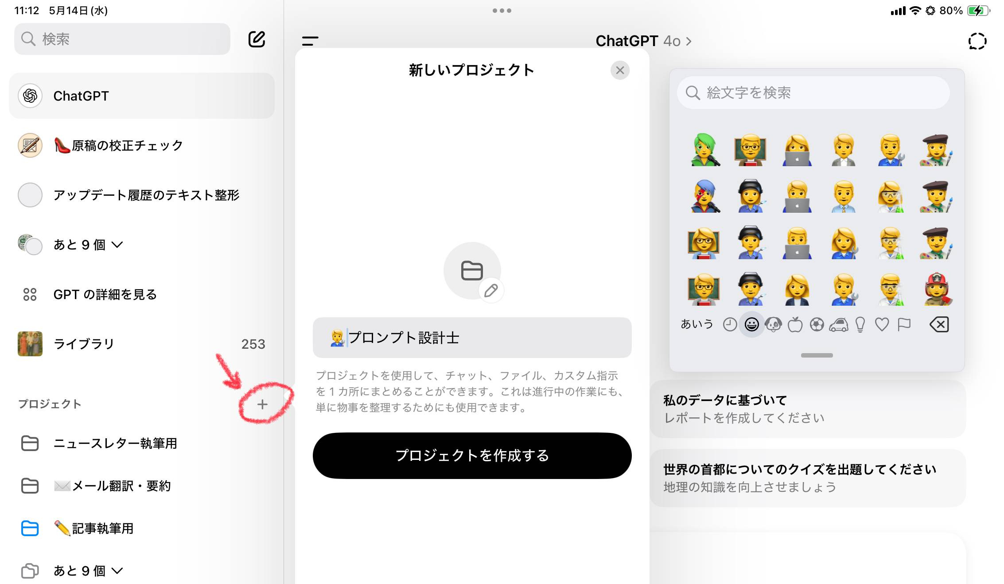Click the 絵文字を検索 emoji search field

click(813, 93)
